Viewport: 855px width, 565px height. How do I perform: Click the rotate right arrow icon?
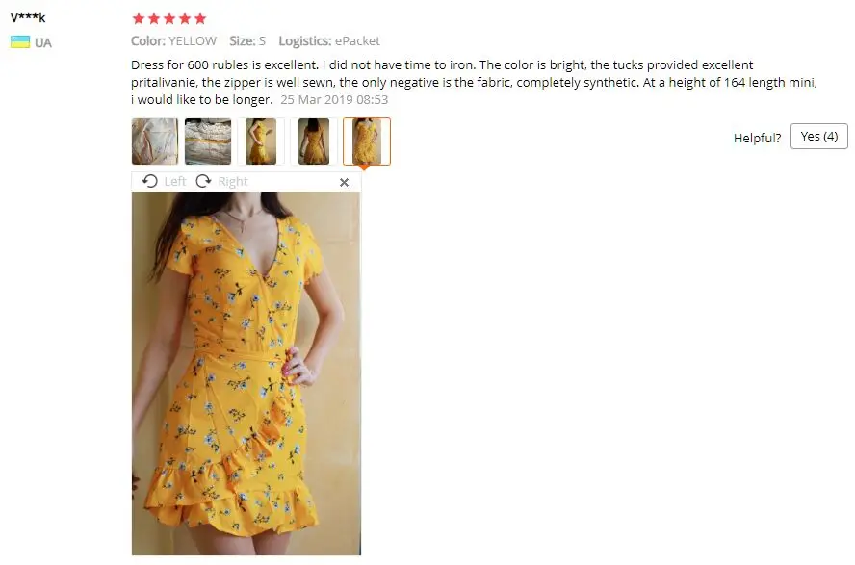pyautogui.click(x=203, y=181)
